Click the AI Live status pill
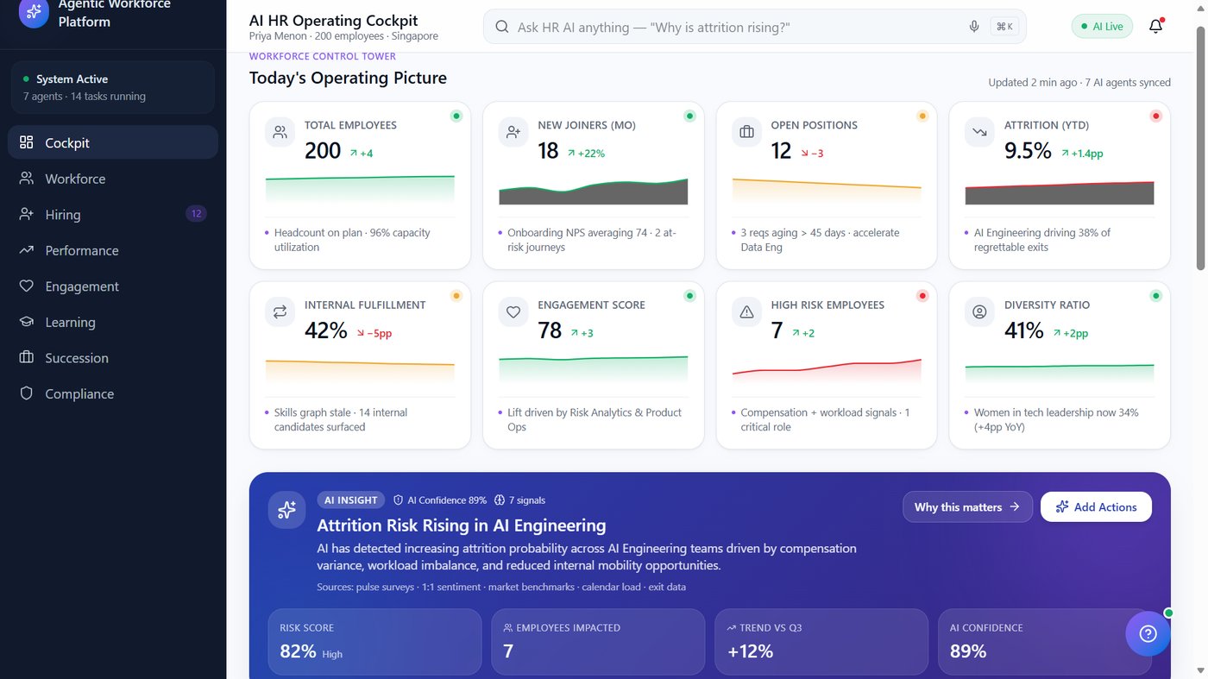Screen dimensions: 1208x679 (x=1102, y=27)
